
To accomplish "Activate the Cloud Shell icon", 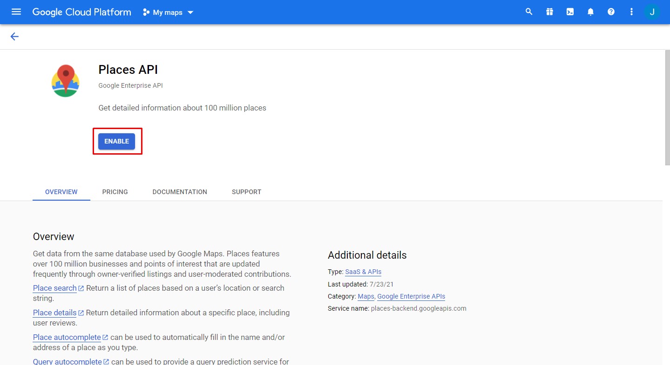I will click(570, 12).
